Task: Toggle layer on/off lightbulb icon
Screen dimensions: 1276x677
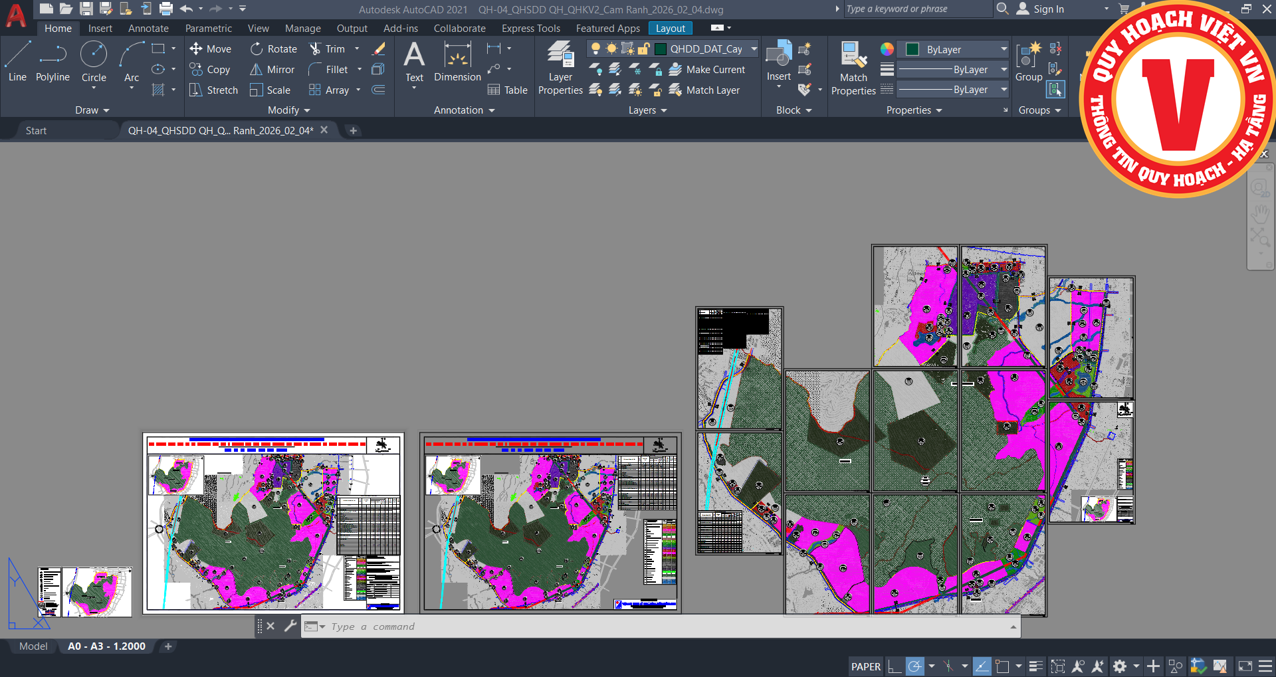Action: point(595,49)
